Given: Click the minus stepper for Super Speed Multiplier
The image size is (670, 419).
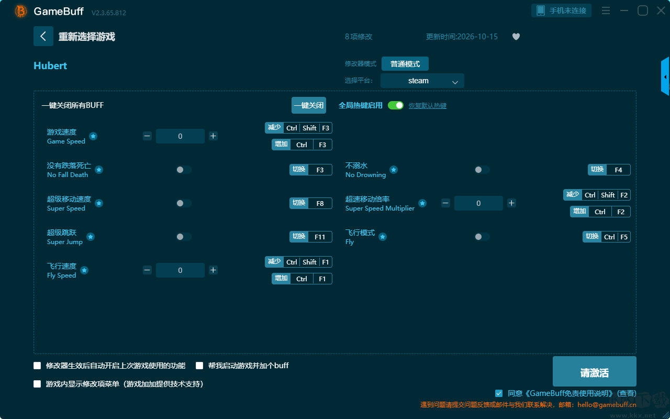Looking at the screenshot, I should [445, 203].
